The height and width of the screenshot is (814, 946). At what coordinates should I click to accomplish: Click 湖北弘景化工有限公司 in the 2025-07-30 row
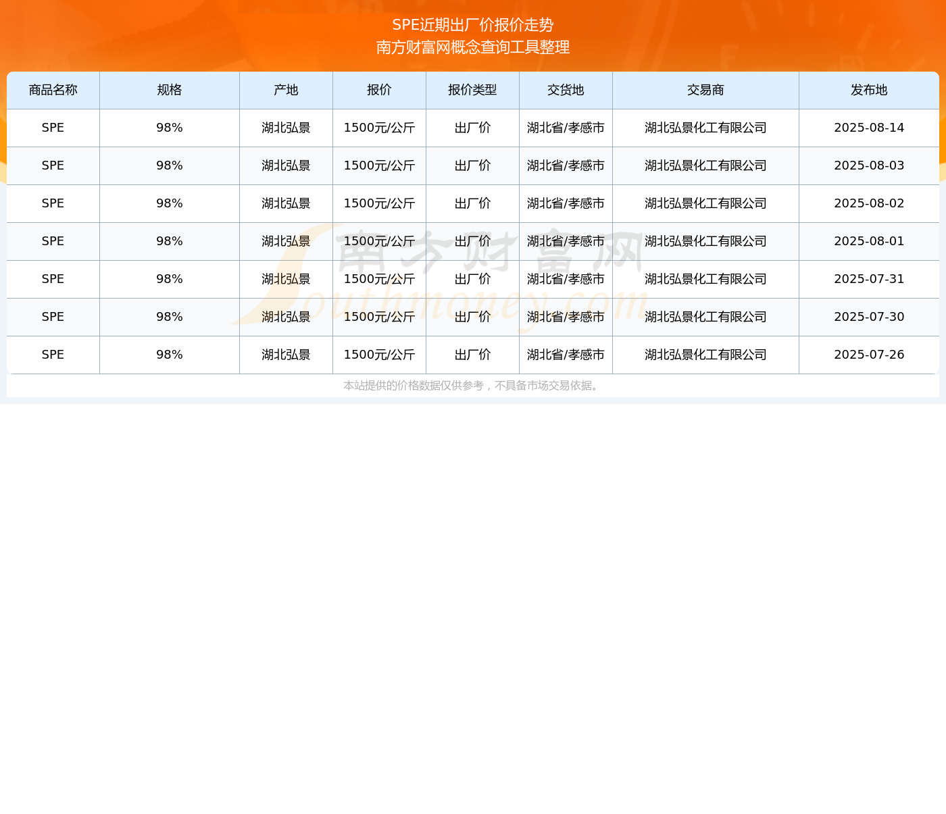click(x=705, y=317)
